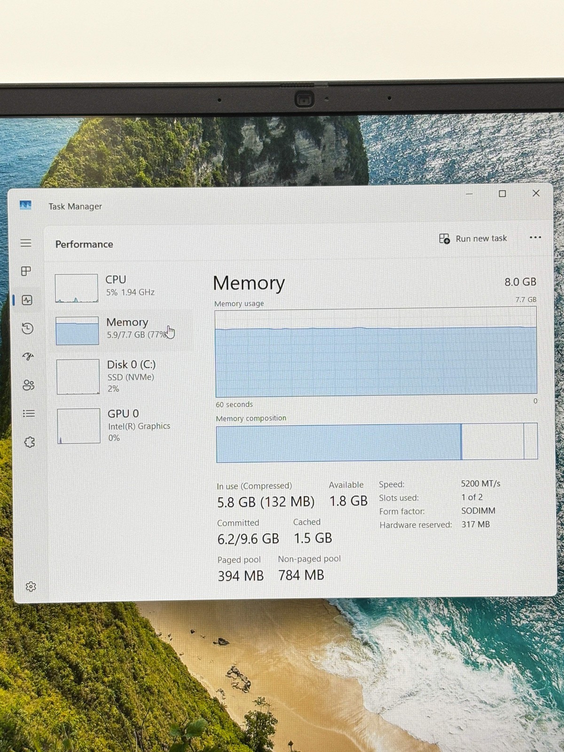Screen dimensions: 564x752
Task: Open the Startup apps page icon
Action: coord(28,356)
